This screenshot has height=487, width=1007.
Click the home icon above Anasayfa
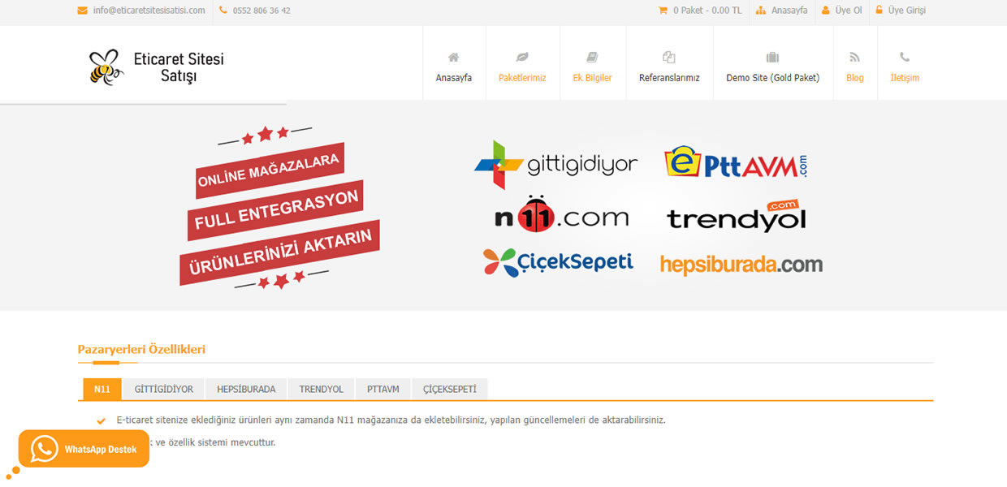click(453, 57)
